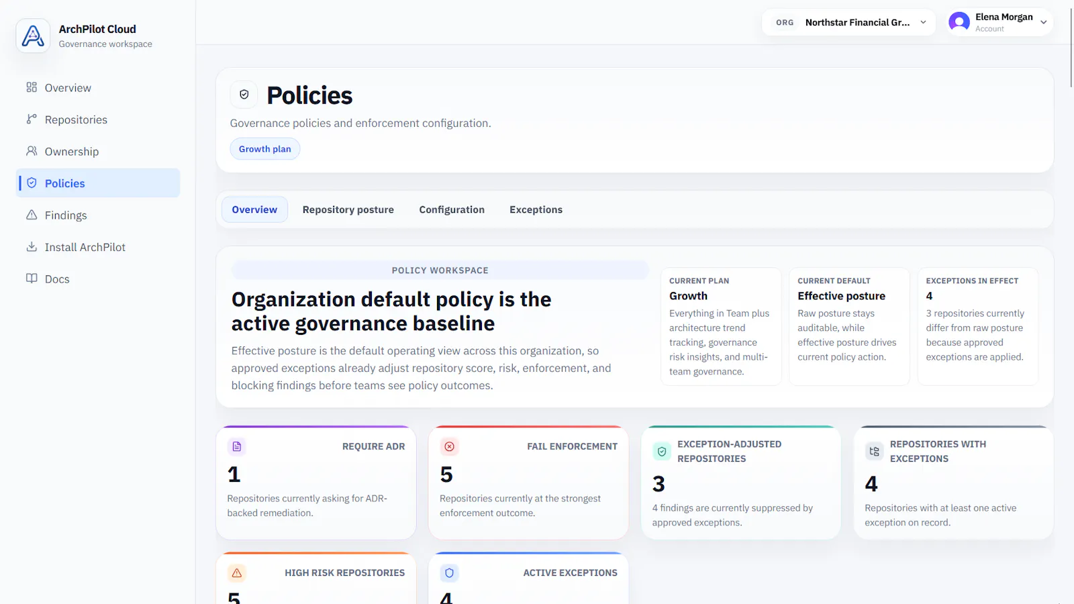Open the Fail Enforcement metric card
This screenshot has width=1074, height=604.
click(x=528, y=483)
